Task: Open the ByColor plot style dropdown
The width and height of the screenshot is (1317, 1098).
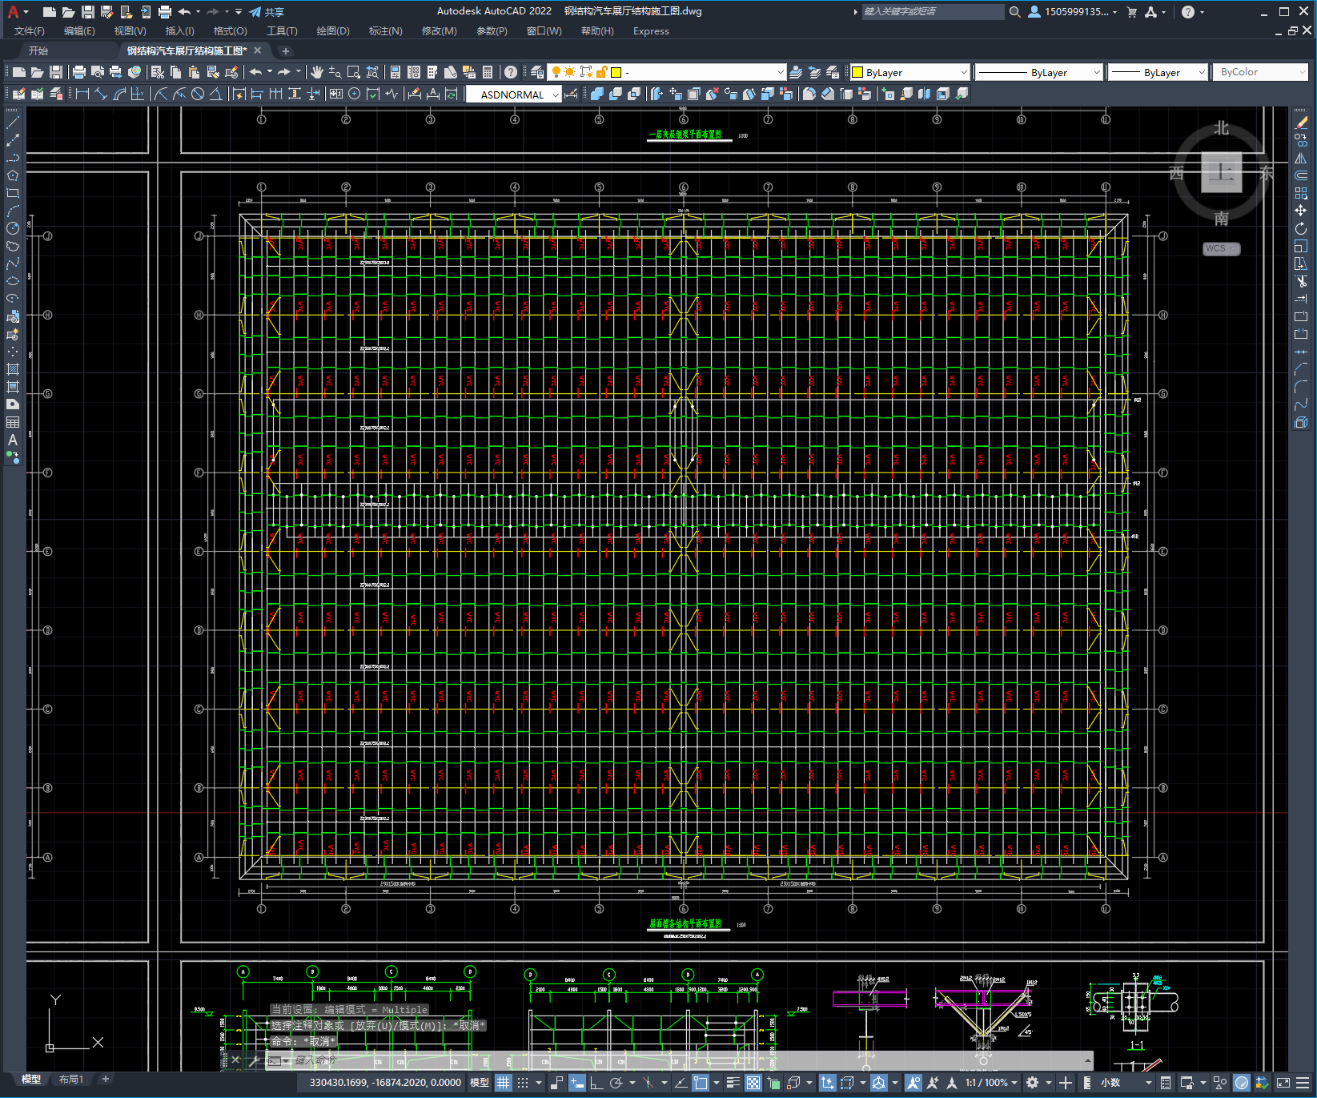Action: [x=1260, y=72]
